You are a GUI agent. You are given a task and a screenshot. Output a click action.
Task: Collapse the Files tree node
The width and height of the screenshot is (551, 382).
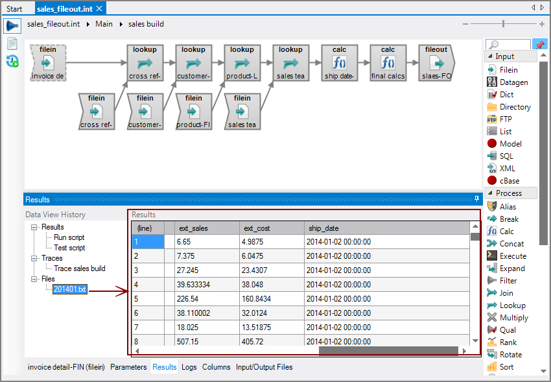pyautogui.click(x=33, y=279)
